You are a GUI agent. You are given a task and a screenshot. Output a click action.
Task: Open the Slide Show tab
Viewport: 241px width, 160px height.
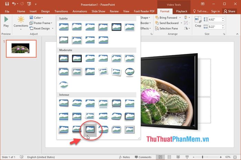tap(98, 11)
